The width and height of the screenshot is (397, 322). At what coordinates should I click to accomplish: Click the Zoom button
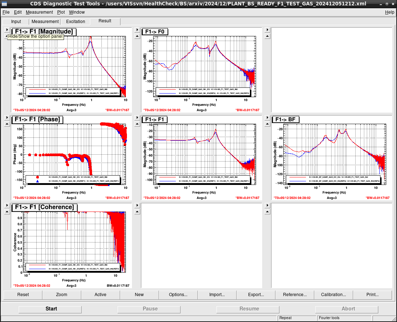(61, 295)
